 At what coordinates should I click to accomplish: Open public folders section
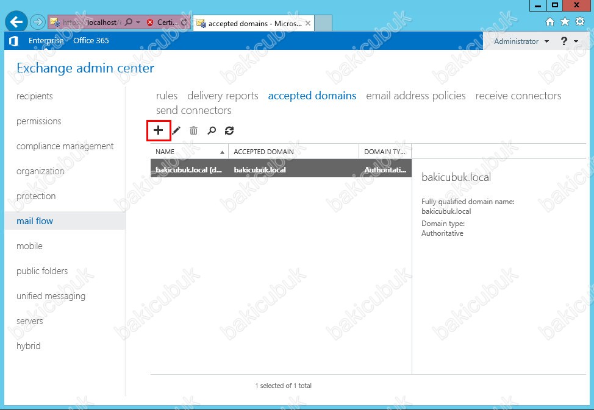(x=42, y=271)
